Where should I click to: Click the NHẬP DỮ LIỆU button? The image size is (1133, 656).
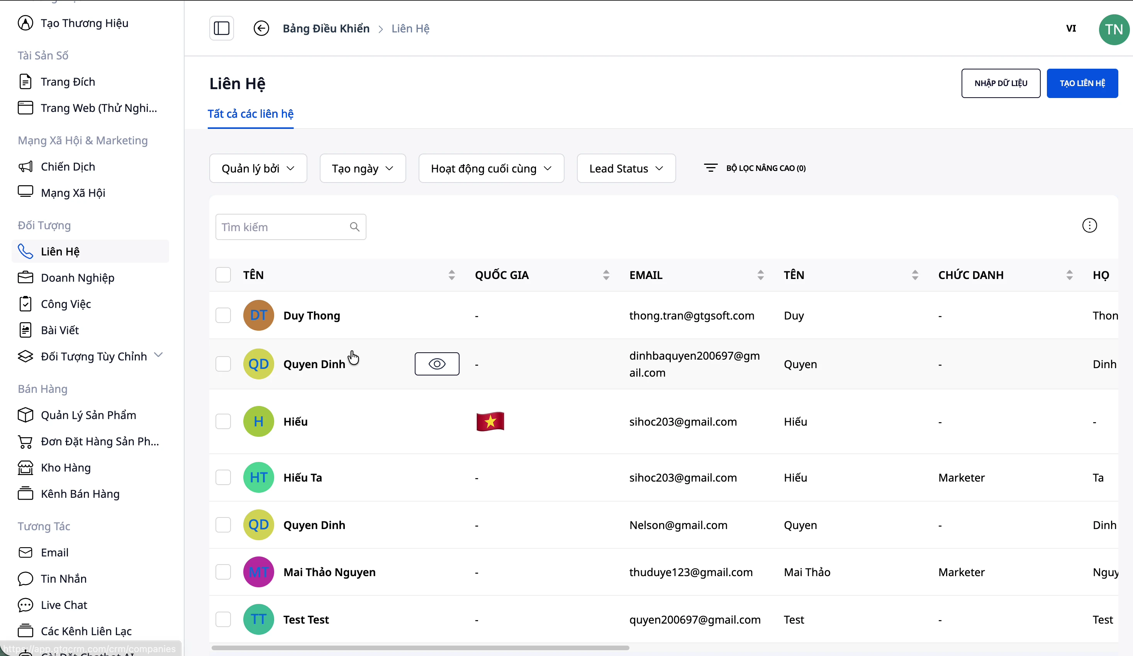pos(1001,83)
